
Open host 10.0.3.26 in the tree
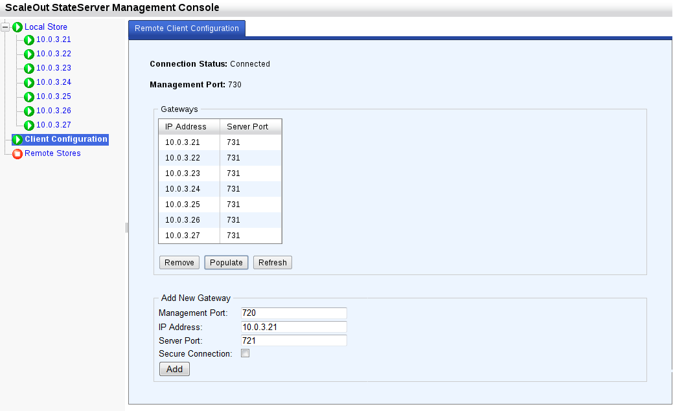click(54, 110)
